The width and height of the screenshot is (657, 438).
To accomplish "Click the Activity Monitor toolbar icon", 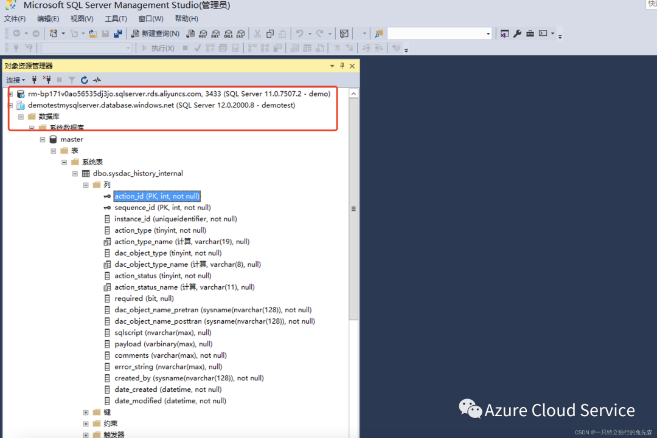I will tap(344, 33).
